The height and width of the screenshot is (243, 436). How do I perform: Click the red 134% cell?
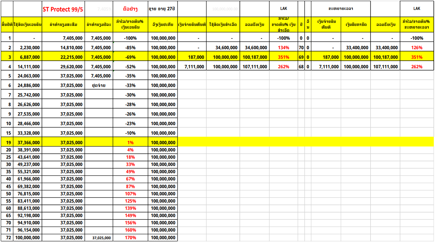point(283,48)
